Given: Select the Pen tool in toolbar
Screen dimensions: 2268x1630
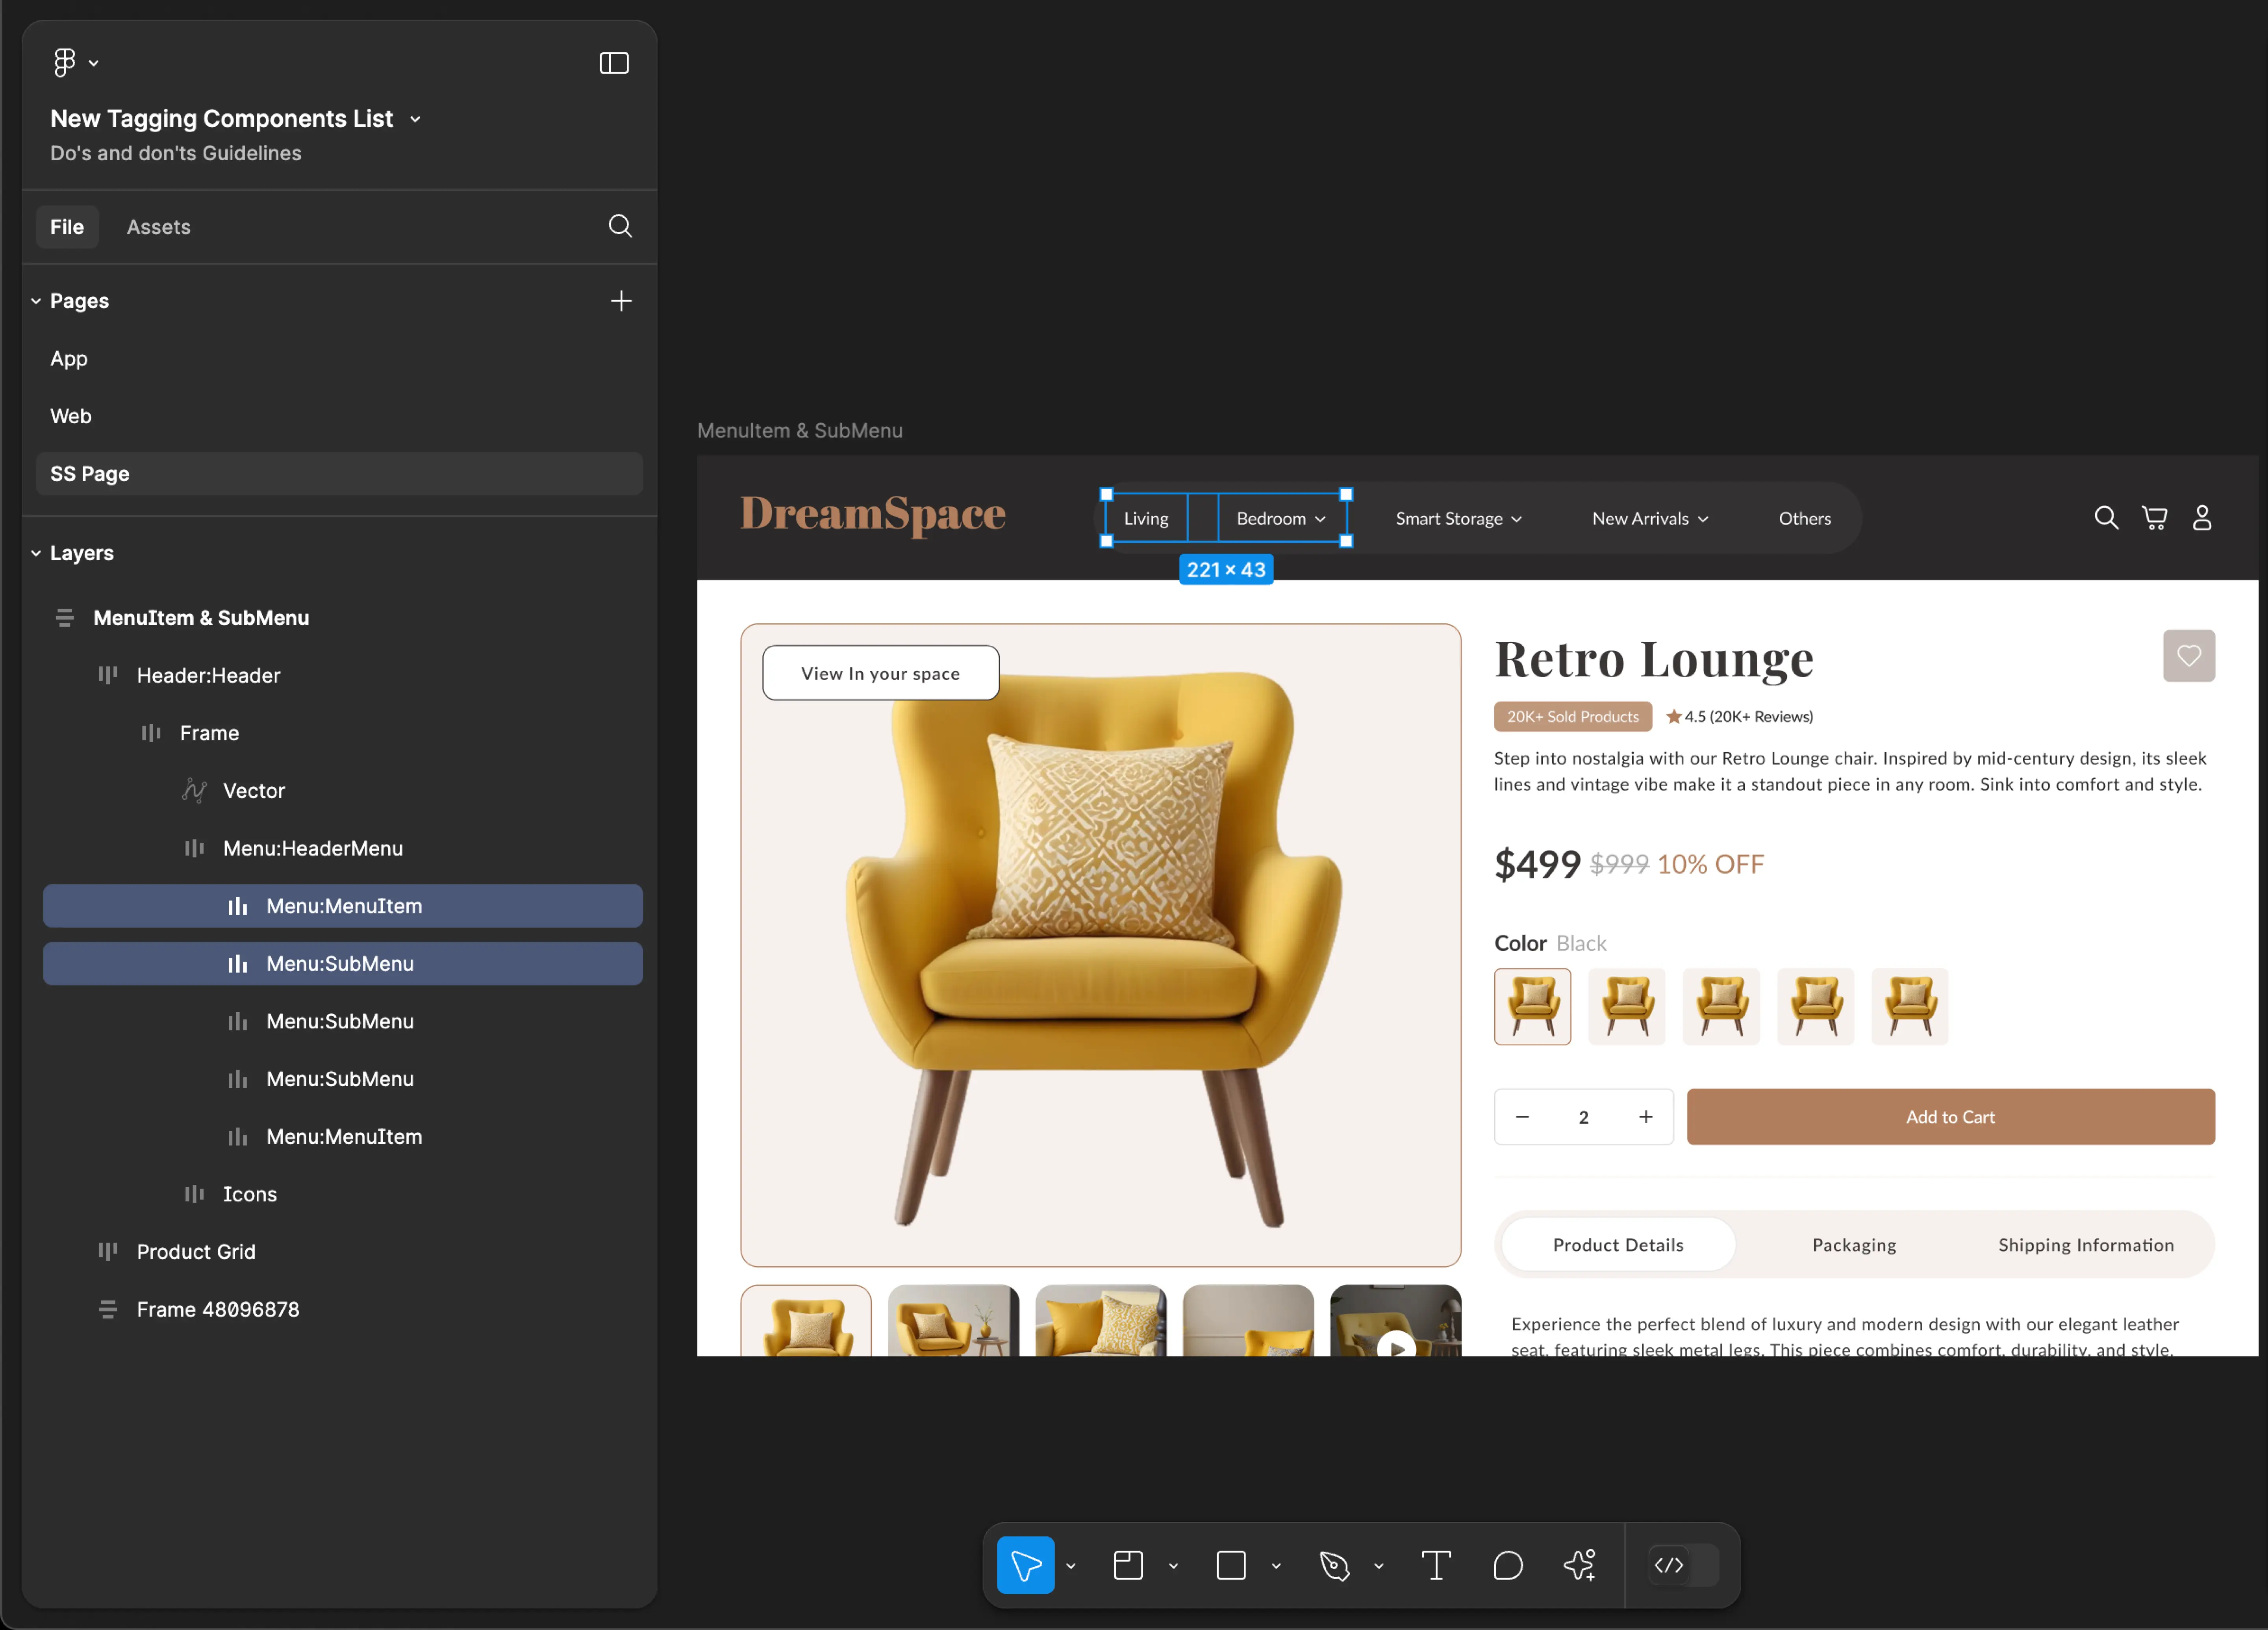Looking at the screenshot, I should coord(1334,1565).
